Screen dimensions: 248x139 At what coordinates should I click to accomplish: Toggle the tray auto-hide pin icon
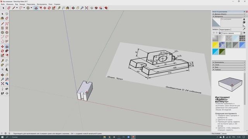tap(244, 12)
